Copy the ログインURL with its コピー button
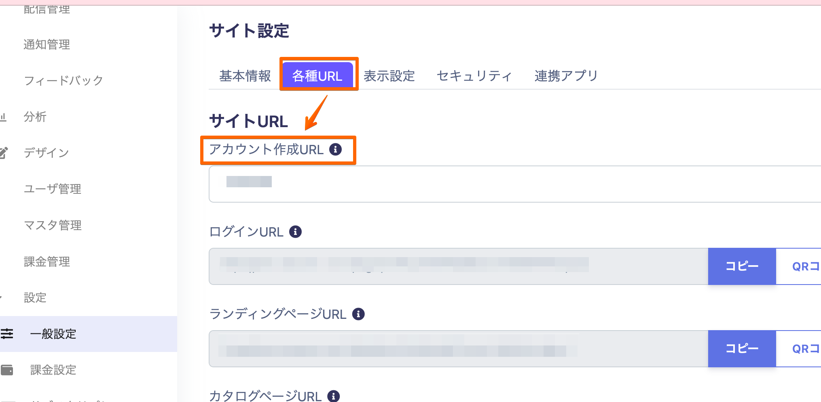Viewport: 821px width, 402px height. [742, 266]
